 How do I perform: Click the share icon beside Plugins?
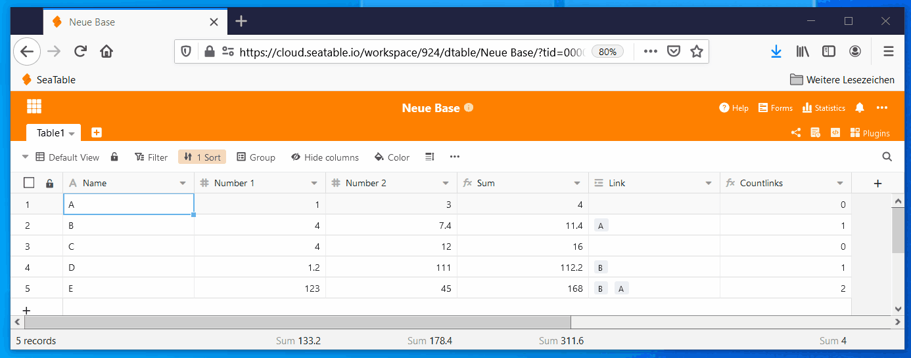(796, 132)
